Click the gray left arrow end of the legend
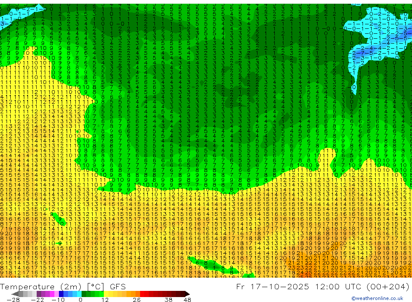This screenshot has height=302, width=412. click(x=15, y=294)
